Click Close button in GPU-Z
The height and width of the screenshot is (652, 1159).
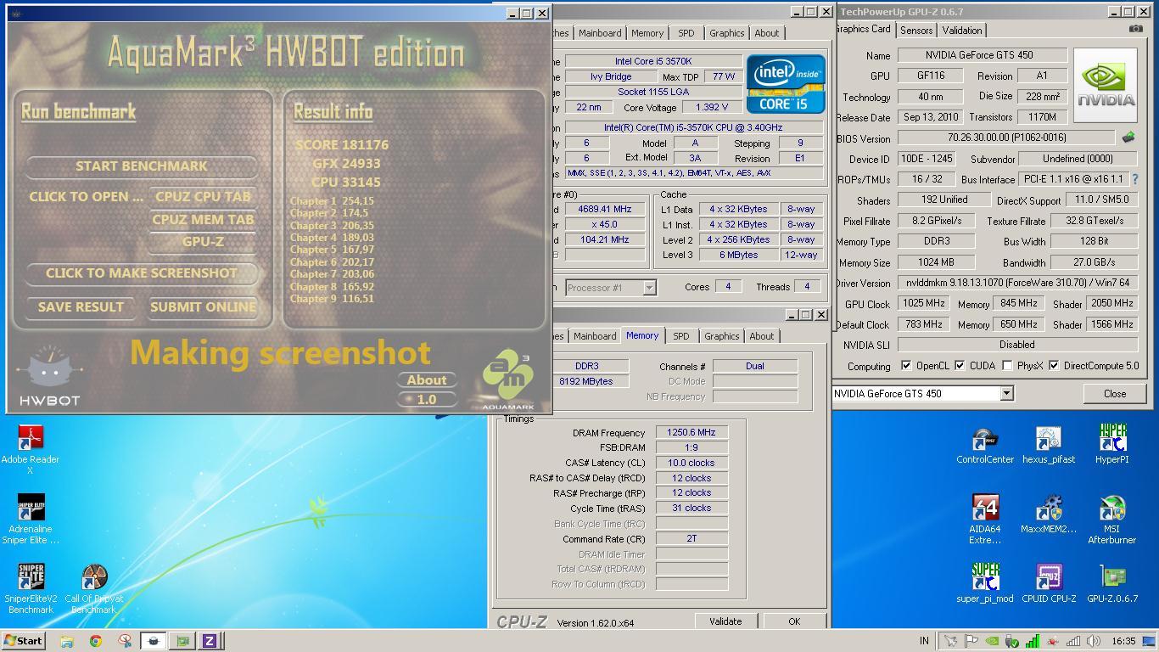point(1115,394)
